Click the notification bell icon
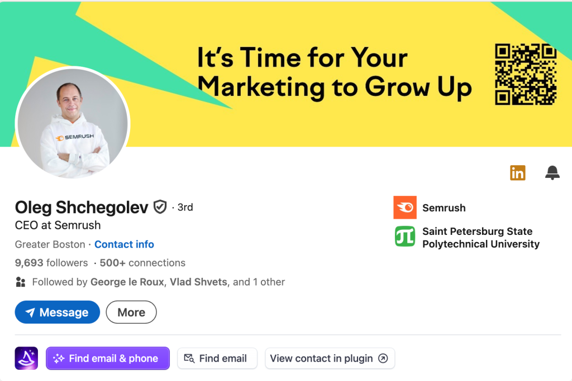This screenshot has width=572, height=381. coord(552,173)
